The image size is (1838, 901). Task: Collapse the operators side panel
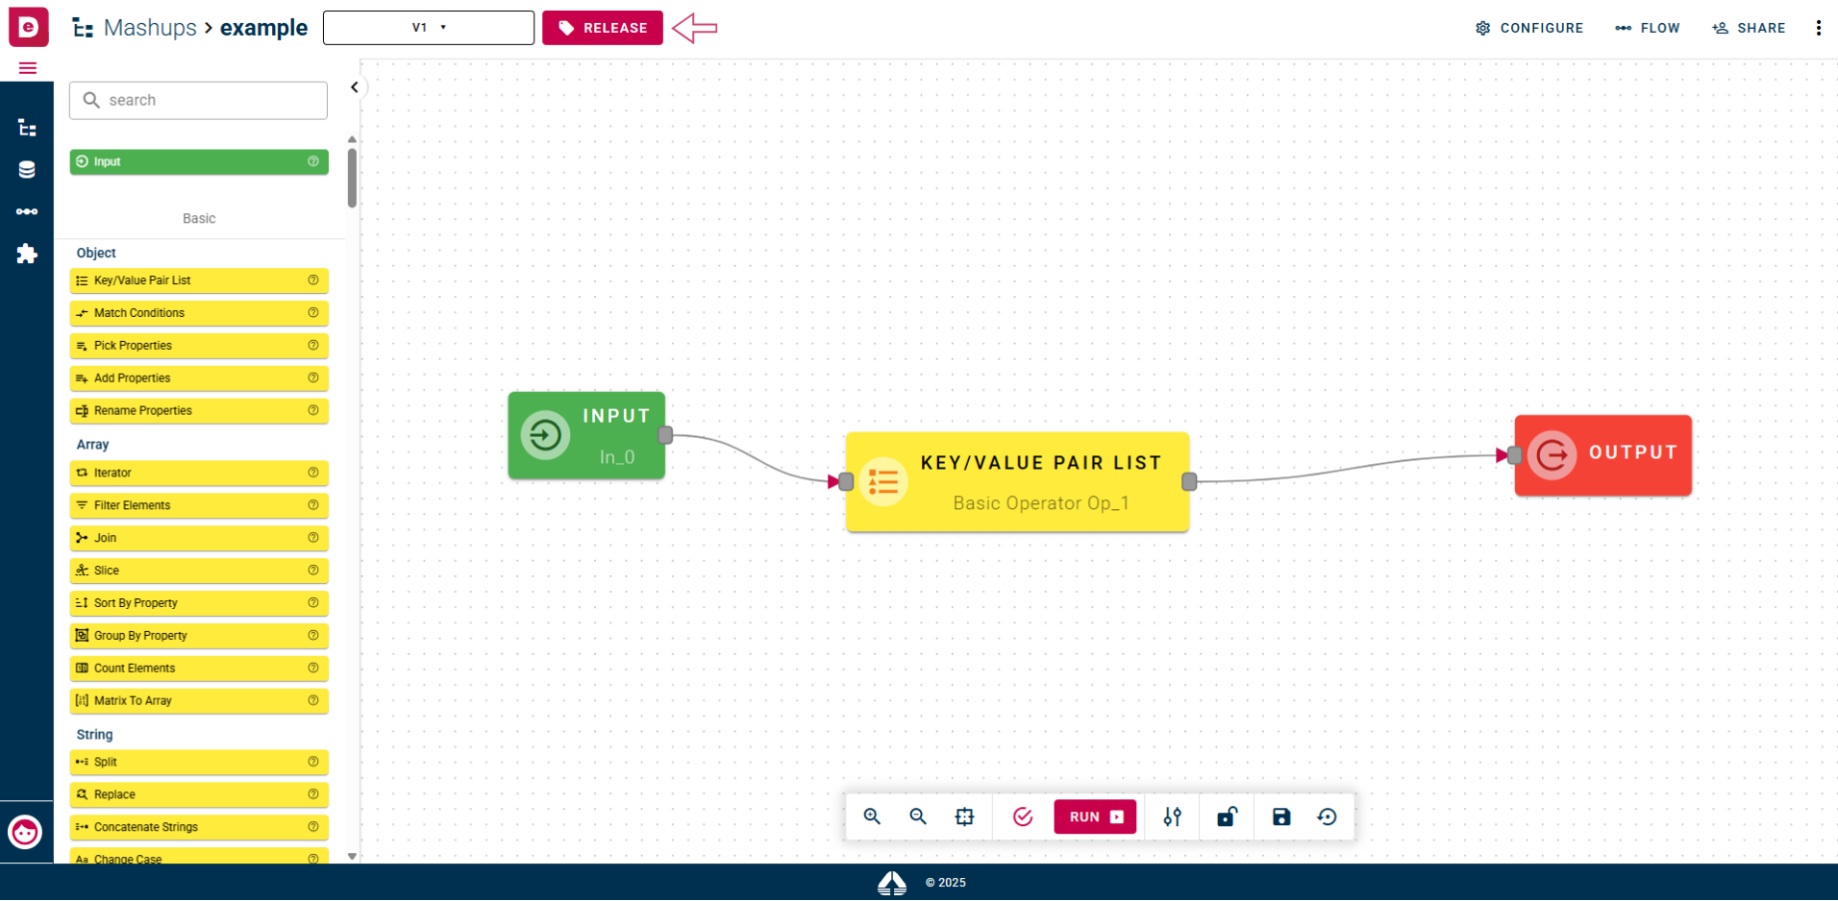(x=355, y=87)
